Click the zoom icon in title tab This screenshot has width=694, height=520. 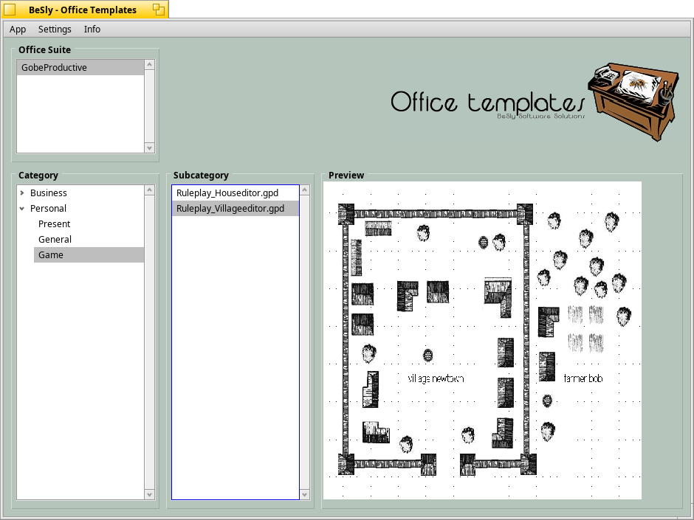(159, 10)
